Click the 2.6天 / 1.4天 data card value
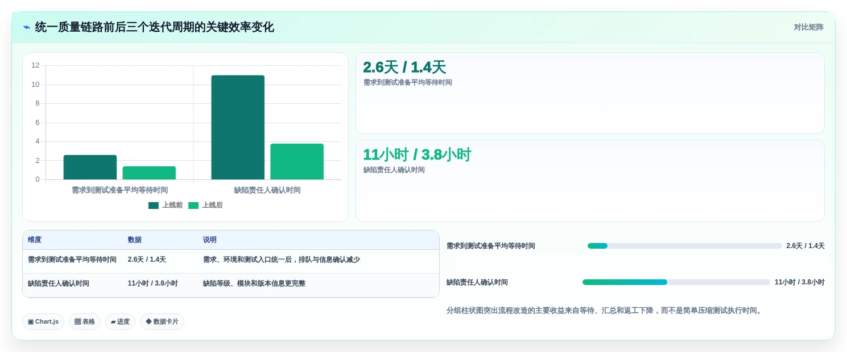The height and width of the screenshot is (352, 847). (404, 68)
